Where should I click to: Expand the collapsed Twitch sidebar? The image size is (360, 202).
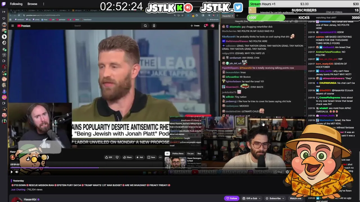[x=4, y=12]
